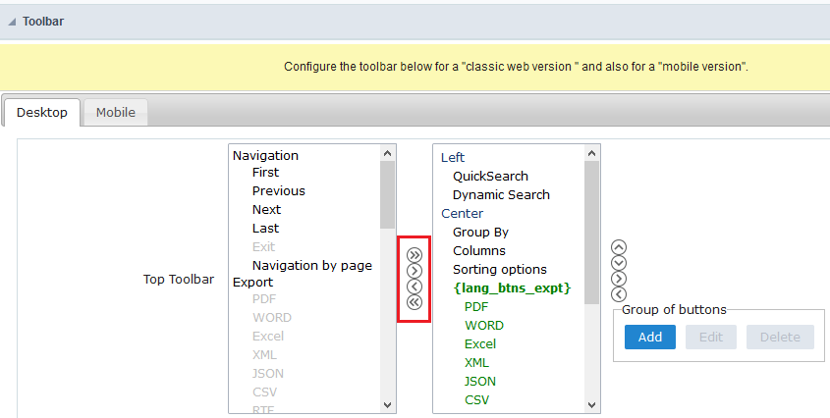Select QuickSearch in the selected list
The width and height of the screenshot is (830, 418).
490,177
